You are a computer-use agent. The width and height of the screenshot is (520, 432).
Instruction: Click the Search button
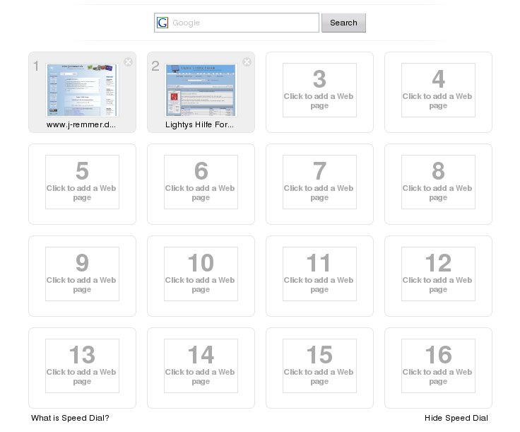(343, 23)
